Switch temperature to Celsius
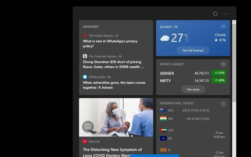 [186, 36]
